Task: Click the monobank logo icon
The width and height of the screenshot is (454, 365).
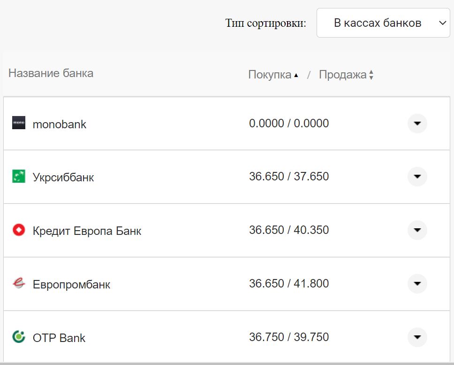Action: point(19,124)
